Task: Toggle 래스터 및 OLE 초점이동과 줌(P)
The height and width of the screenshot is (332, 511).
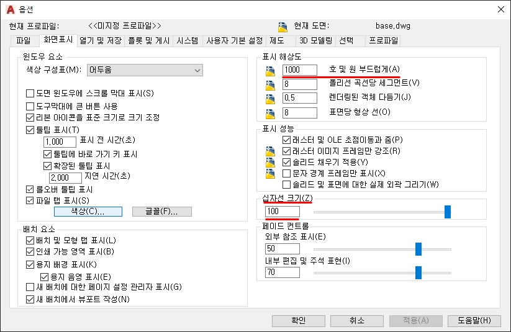Action: (x=286, y=140)
